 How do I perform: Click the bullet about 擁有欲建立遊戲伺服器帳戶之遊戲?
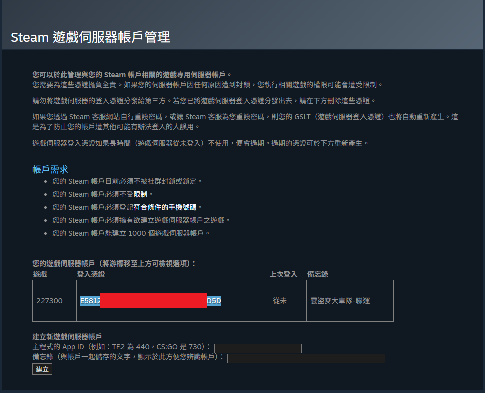(142, 220)
